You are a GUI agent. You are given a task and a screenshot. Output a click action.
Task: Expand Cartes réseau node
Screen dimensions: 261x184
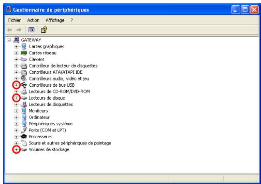[16, 53]
